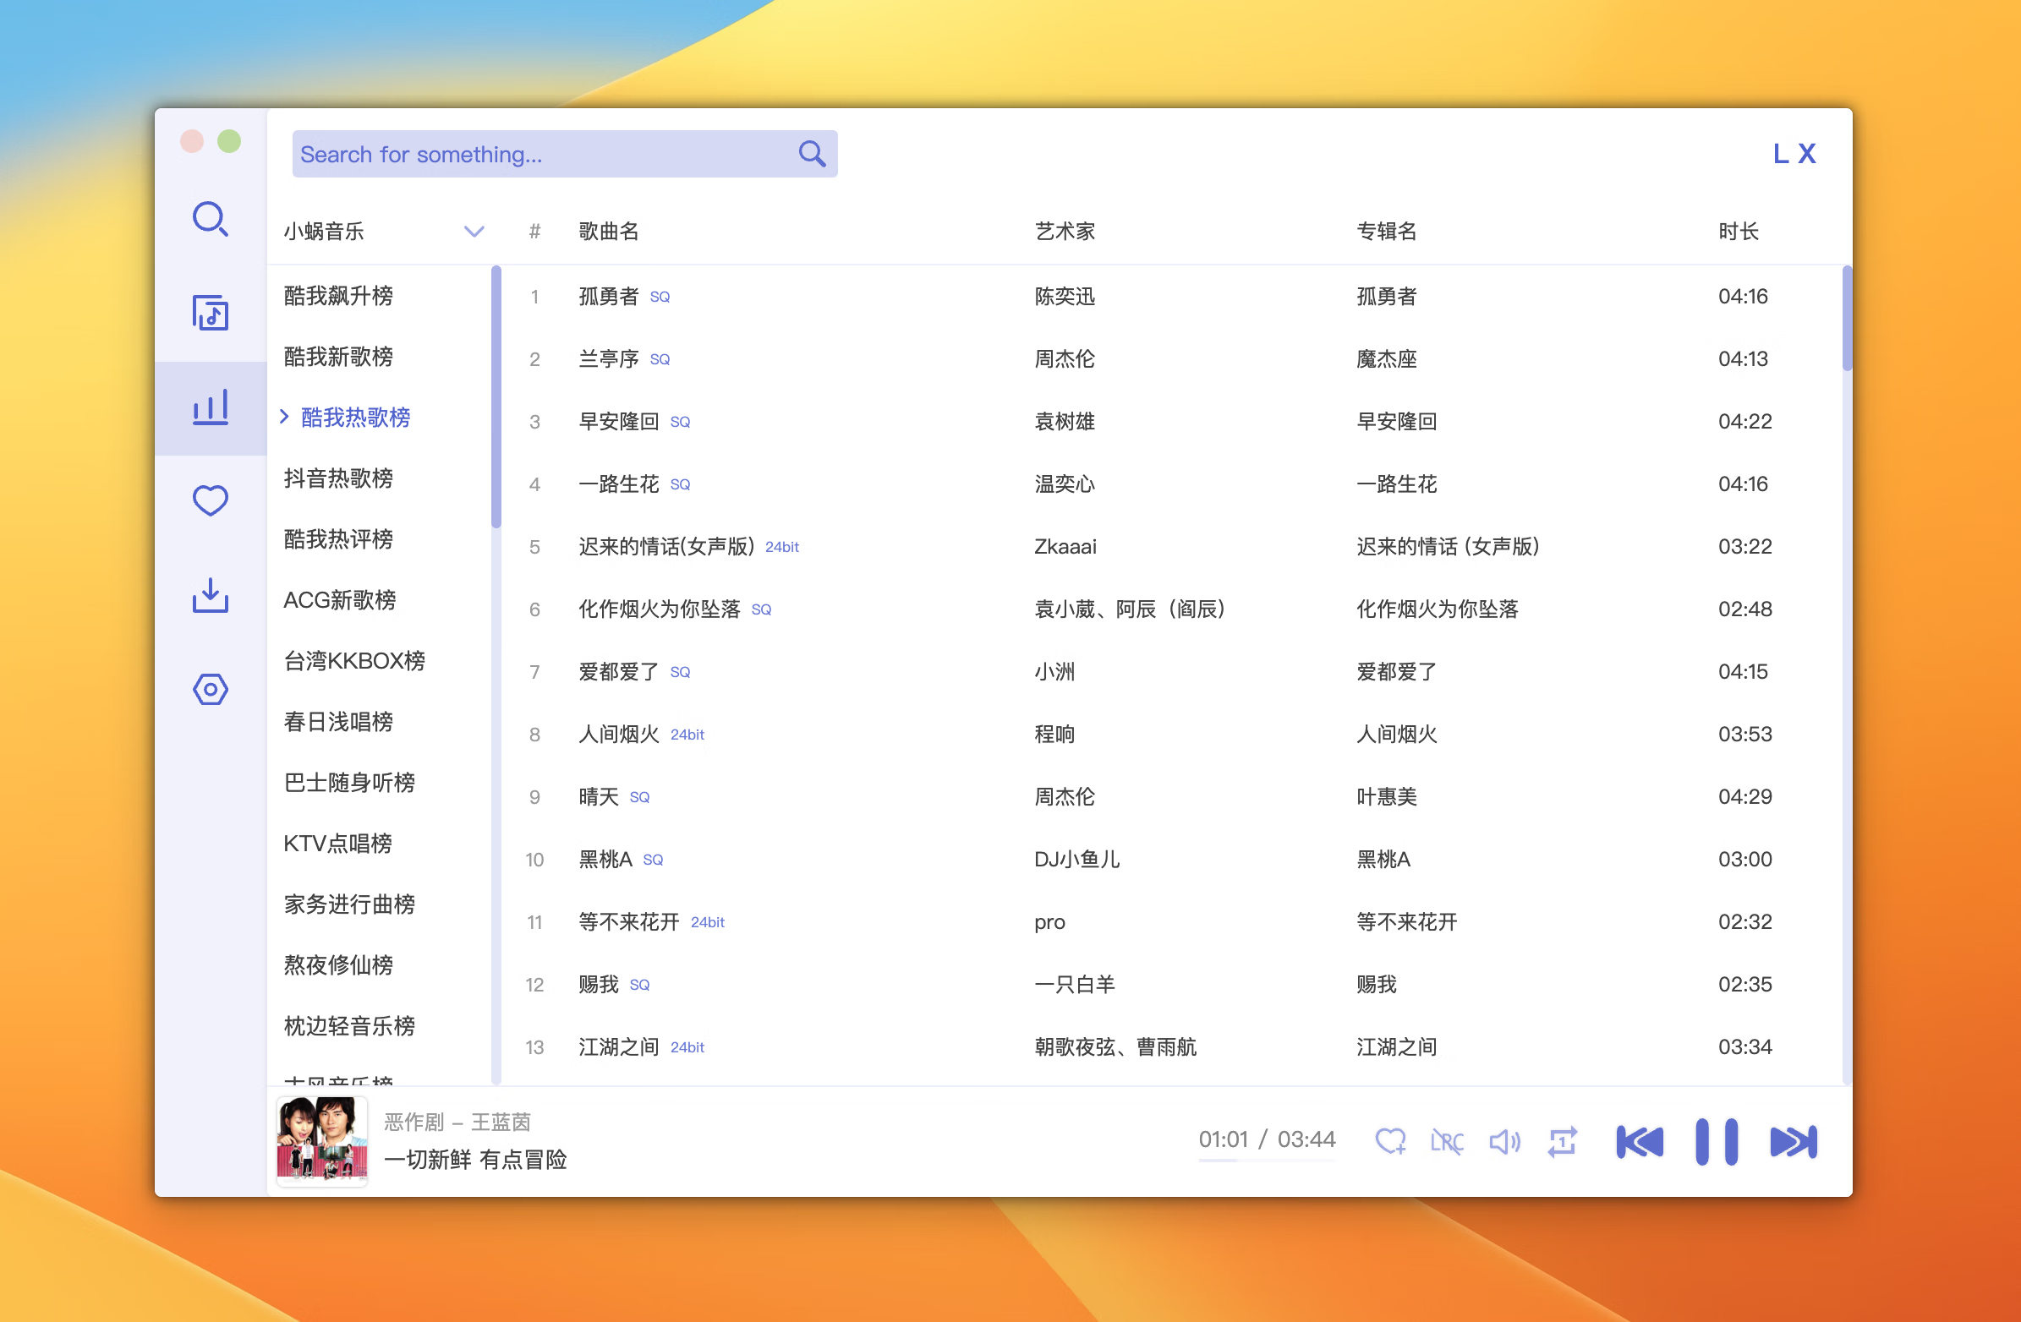2021x1322 pixels.
Task: Open the song list sidebar icon
Action: 210,314
